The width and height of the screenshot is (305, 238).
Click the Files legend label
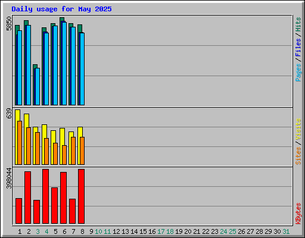[298, 47]
